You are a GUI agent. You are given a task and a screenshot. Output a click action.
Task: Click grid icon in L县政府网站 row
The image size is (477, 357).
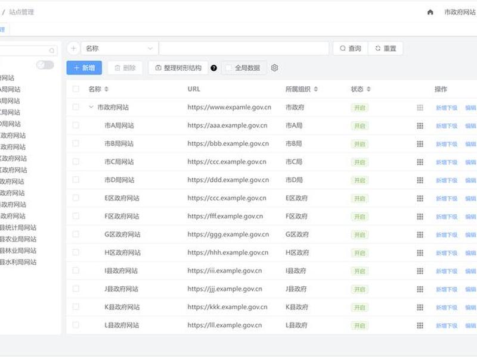(x=420, y=325)
